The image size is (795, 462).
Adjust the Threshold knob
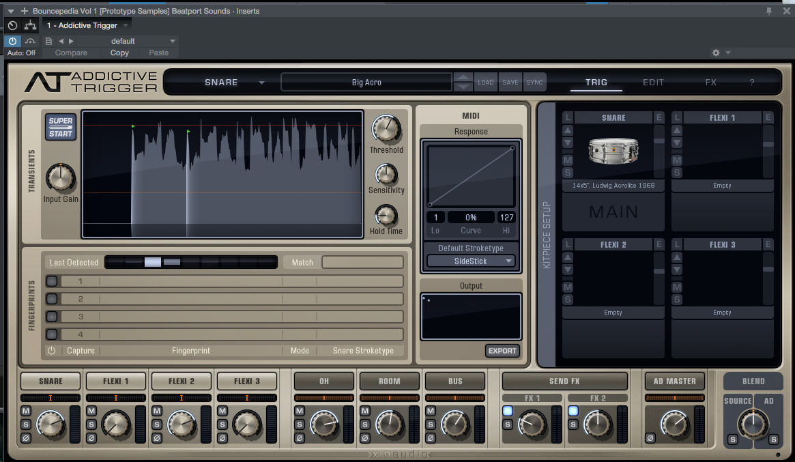pyautogui.click(x=386, y=130)
